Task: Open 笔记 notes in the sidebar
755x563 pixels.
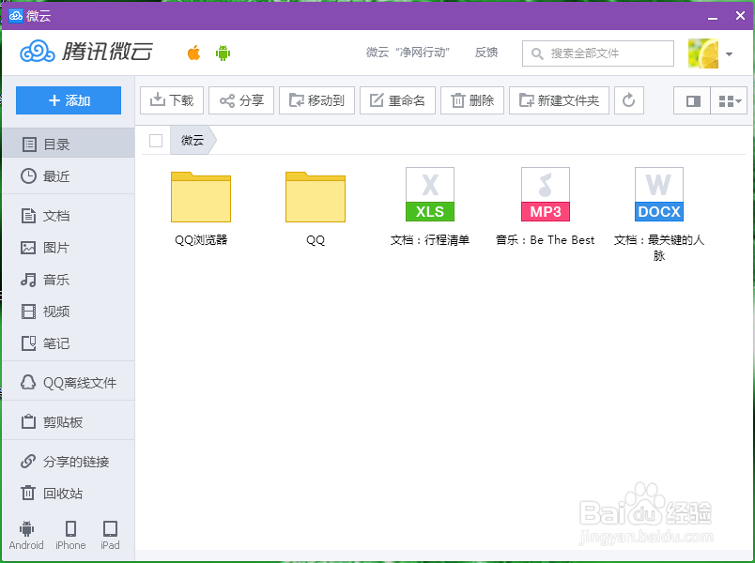Action: coord(68,343)
